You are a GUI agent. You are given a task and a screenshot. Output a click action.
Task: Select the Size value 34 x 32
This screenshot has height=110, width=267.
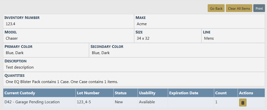click(x=143, y=38)
